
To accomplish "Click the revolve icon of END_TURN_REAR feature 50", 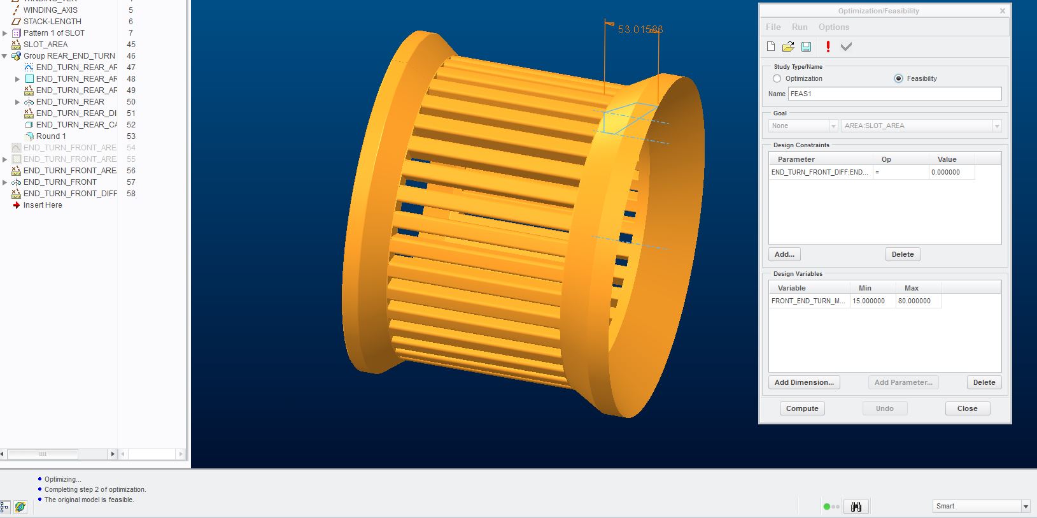I will 29,102.
